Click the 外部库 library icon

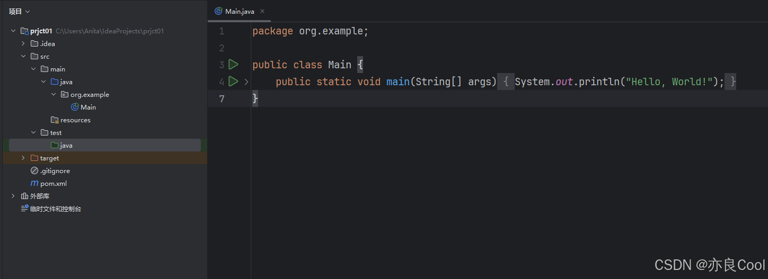tap(24, 196)
